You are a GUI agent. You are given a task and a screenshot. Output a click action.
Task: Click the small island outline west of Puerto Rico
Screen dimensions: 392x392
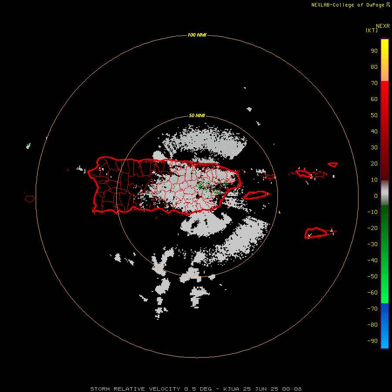[30, 199]
